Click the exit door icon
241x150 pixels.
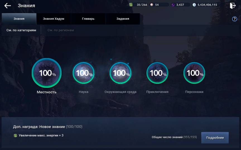233,6
